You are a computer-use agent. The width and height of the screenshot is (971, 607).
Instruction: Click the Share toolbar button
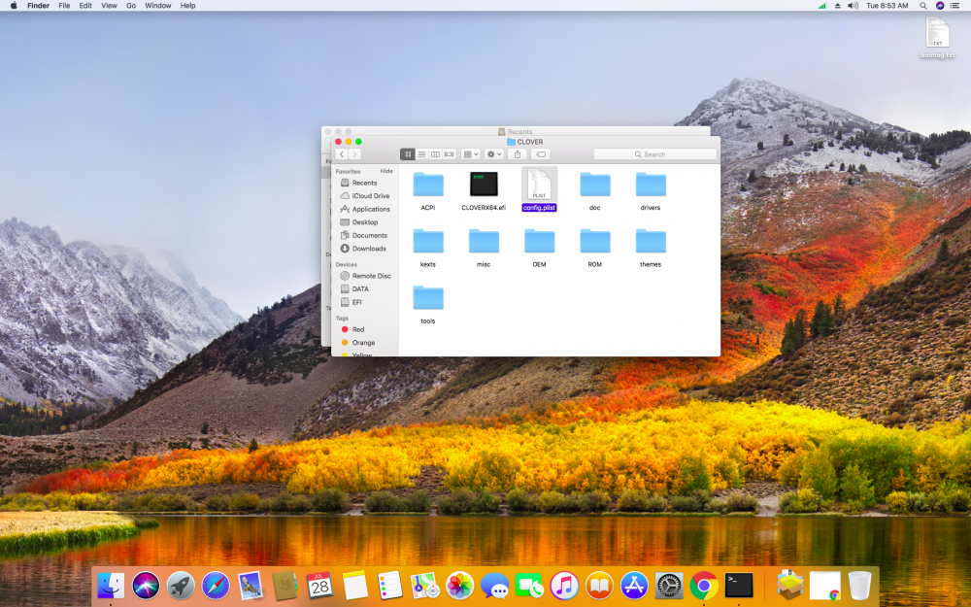(518, 154)
